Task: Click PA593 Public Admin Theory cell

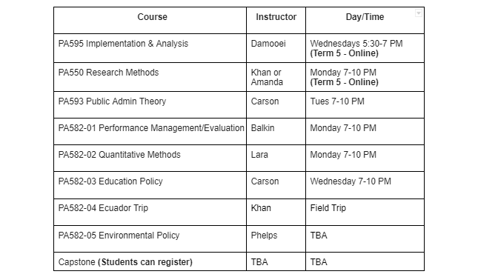Action: pos(150,105)
